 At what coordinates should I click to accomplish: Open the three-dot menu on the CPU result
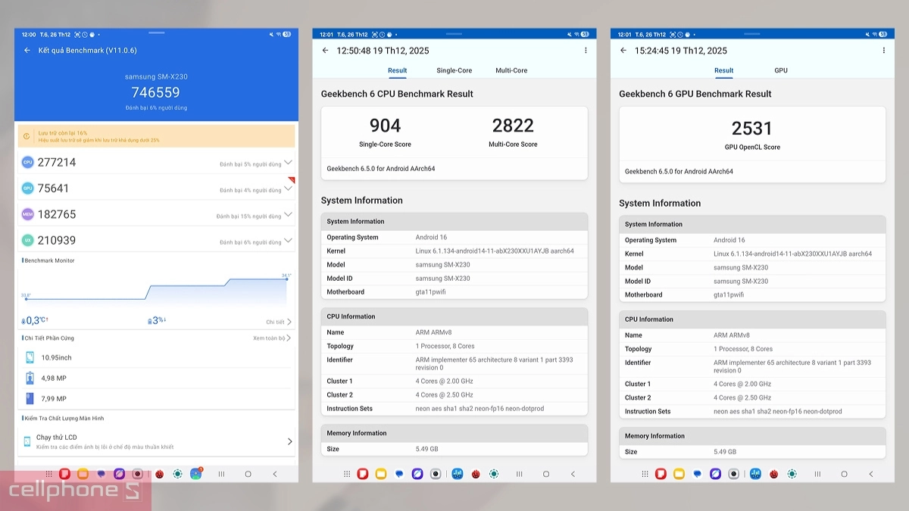(x=586, y=51)
